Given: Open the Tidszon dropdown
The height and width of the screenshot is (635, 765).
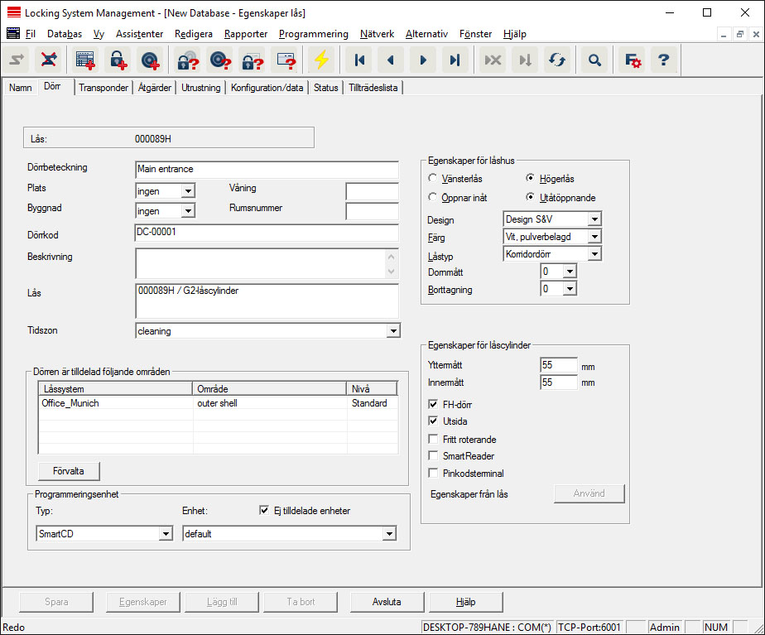Looking at the screenshot, I should click(x=392, y=331).
